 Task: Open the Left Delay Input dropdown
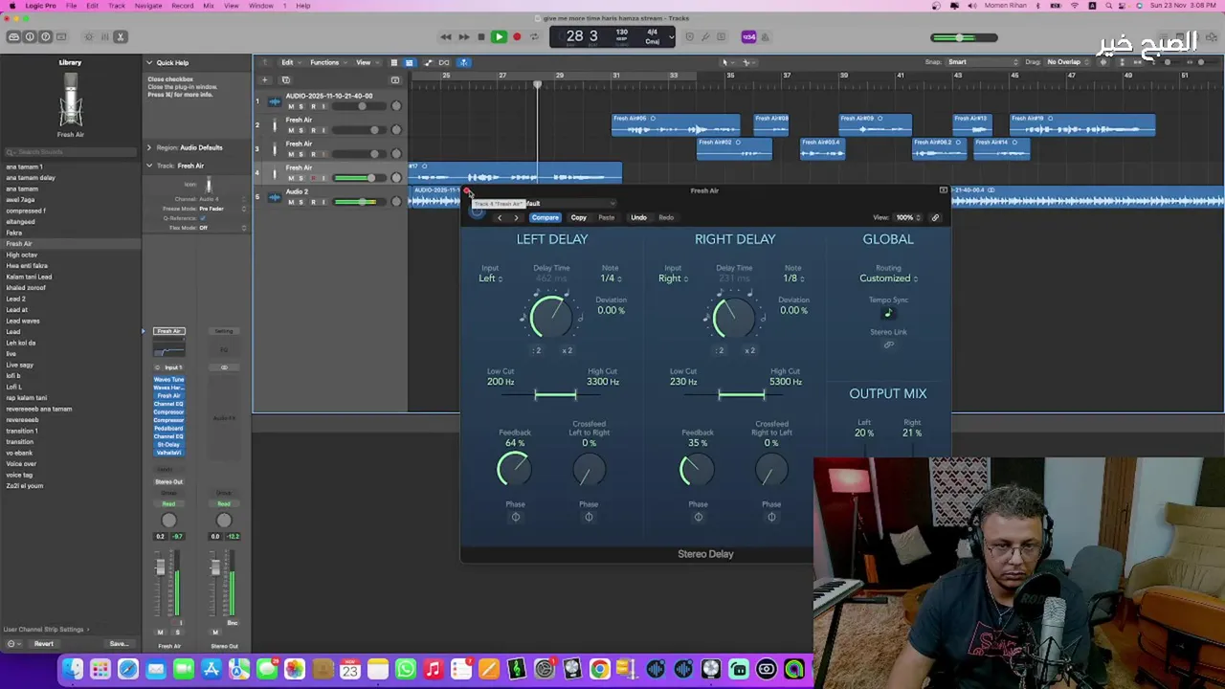(x=490, y=278)
